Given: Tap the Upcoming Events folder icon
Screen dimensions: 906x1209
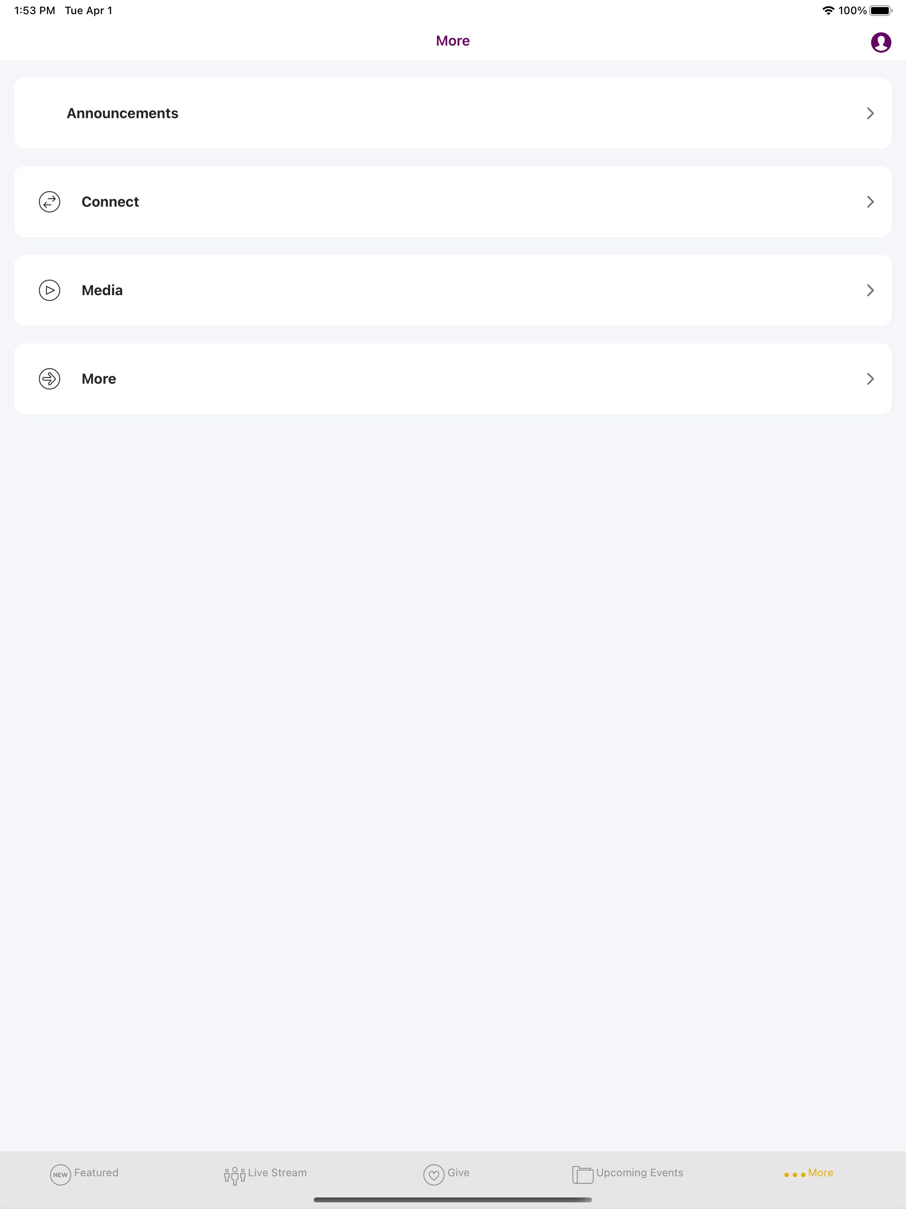Looking at the screenshot, I should click(583, 1174).
